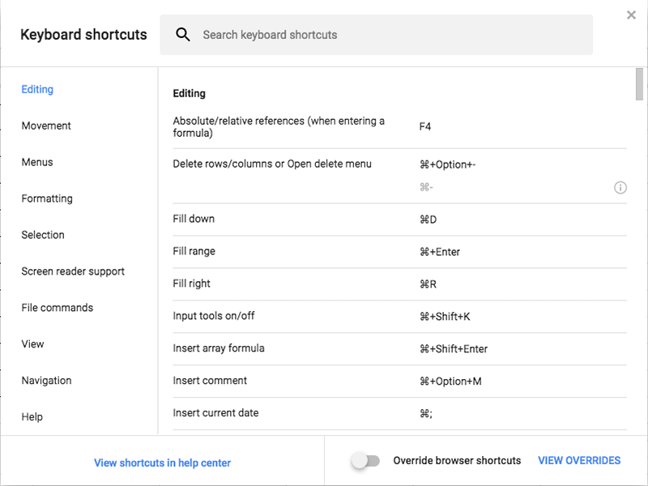This screenshot has height=486, width=648.
Task: Open VIEW OVERRIDES
Action: point(579,460)
